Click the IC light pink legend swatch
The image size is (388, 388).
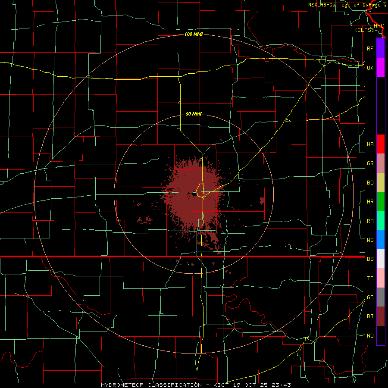pyautogui.click(x=381, y=278)
